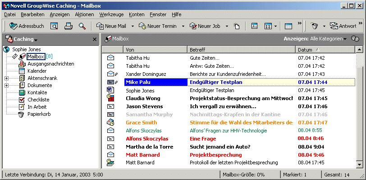Click Neuer Job toolbar button
This screenshot has height=180, width=366.
pyautogui.click(x=205, y=26)
